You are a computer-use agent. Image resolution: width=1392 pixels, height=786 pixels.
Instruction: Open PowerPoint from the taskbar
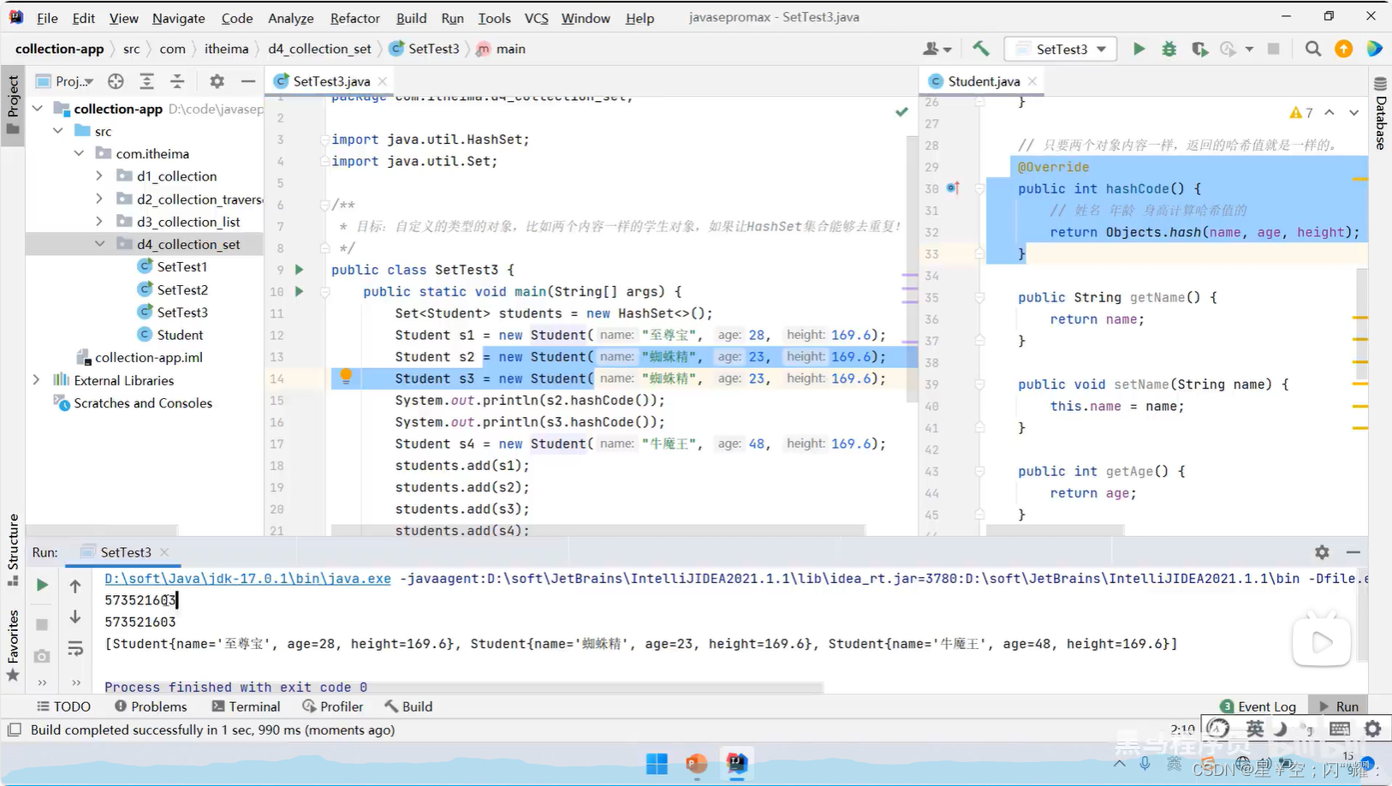pos(697,763)
